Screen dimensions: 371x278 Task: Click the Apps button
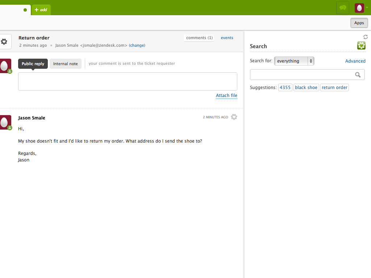[359, 22]
